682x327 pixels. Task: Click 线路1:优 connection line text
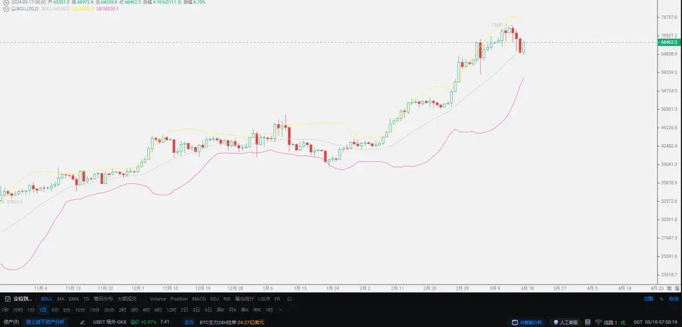pyautogui.click(x=615, y=322)
